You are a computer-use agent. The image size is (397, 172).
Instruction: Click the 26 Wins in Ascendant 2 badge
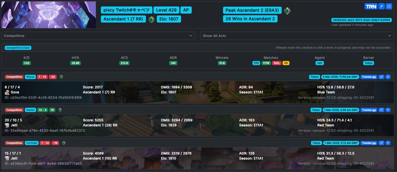[x=250, y=19]
